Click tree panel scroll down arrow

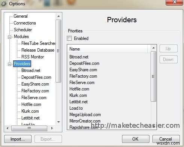(59, 122)
